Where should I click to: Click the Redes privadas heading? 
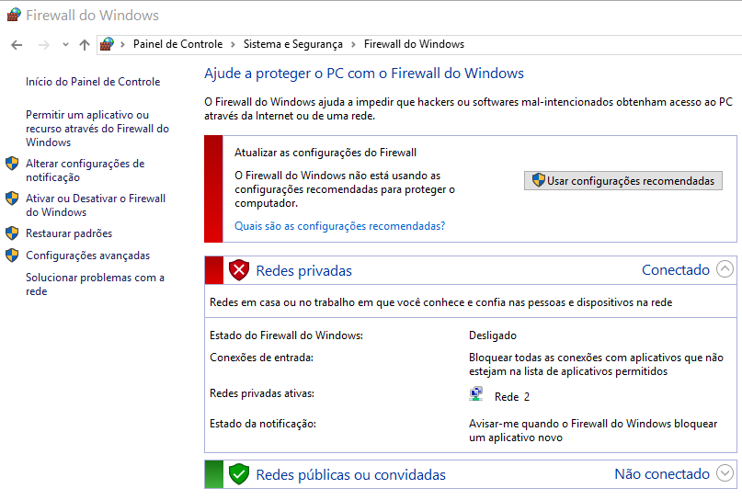tap(303, 270)
